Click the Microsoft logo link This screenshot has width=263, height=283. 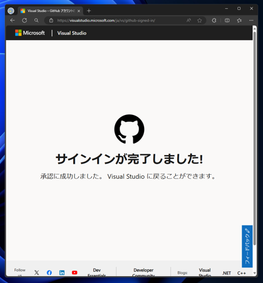30,33
